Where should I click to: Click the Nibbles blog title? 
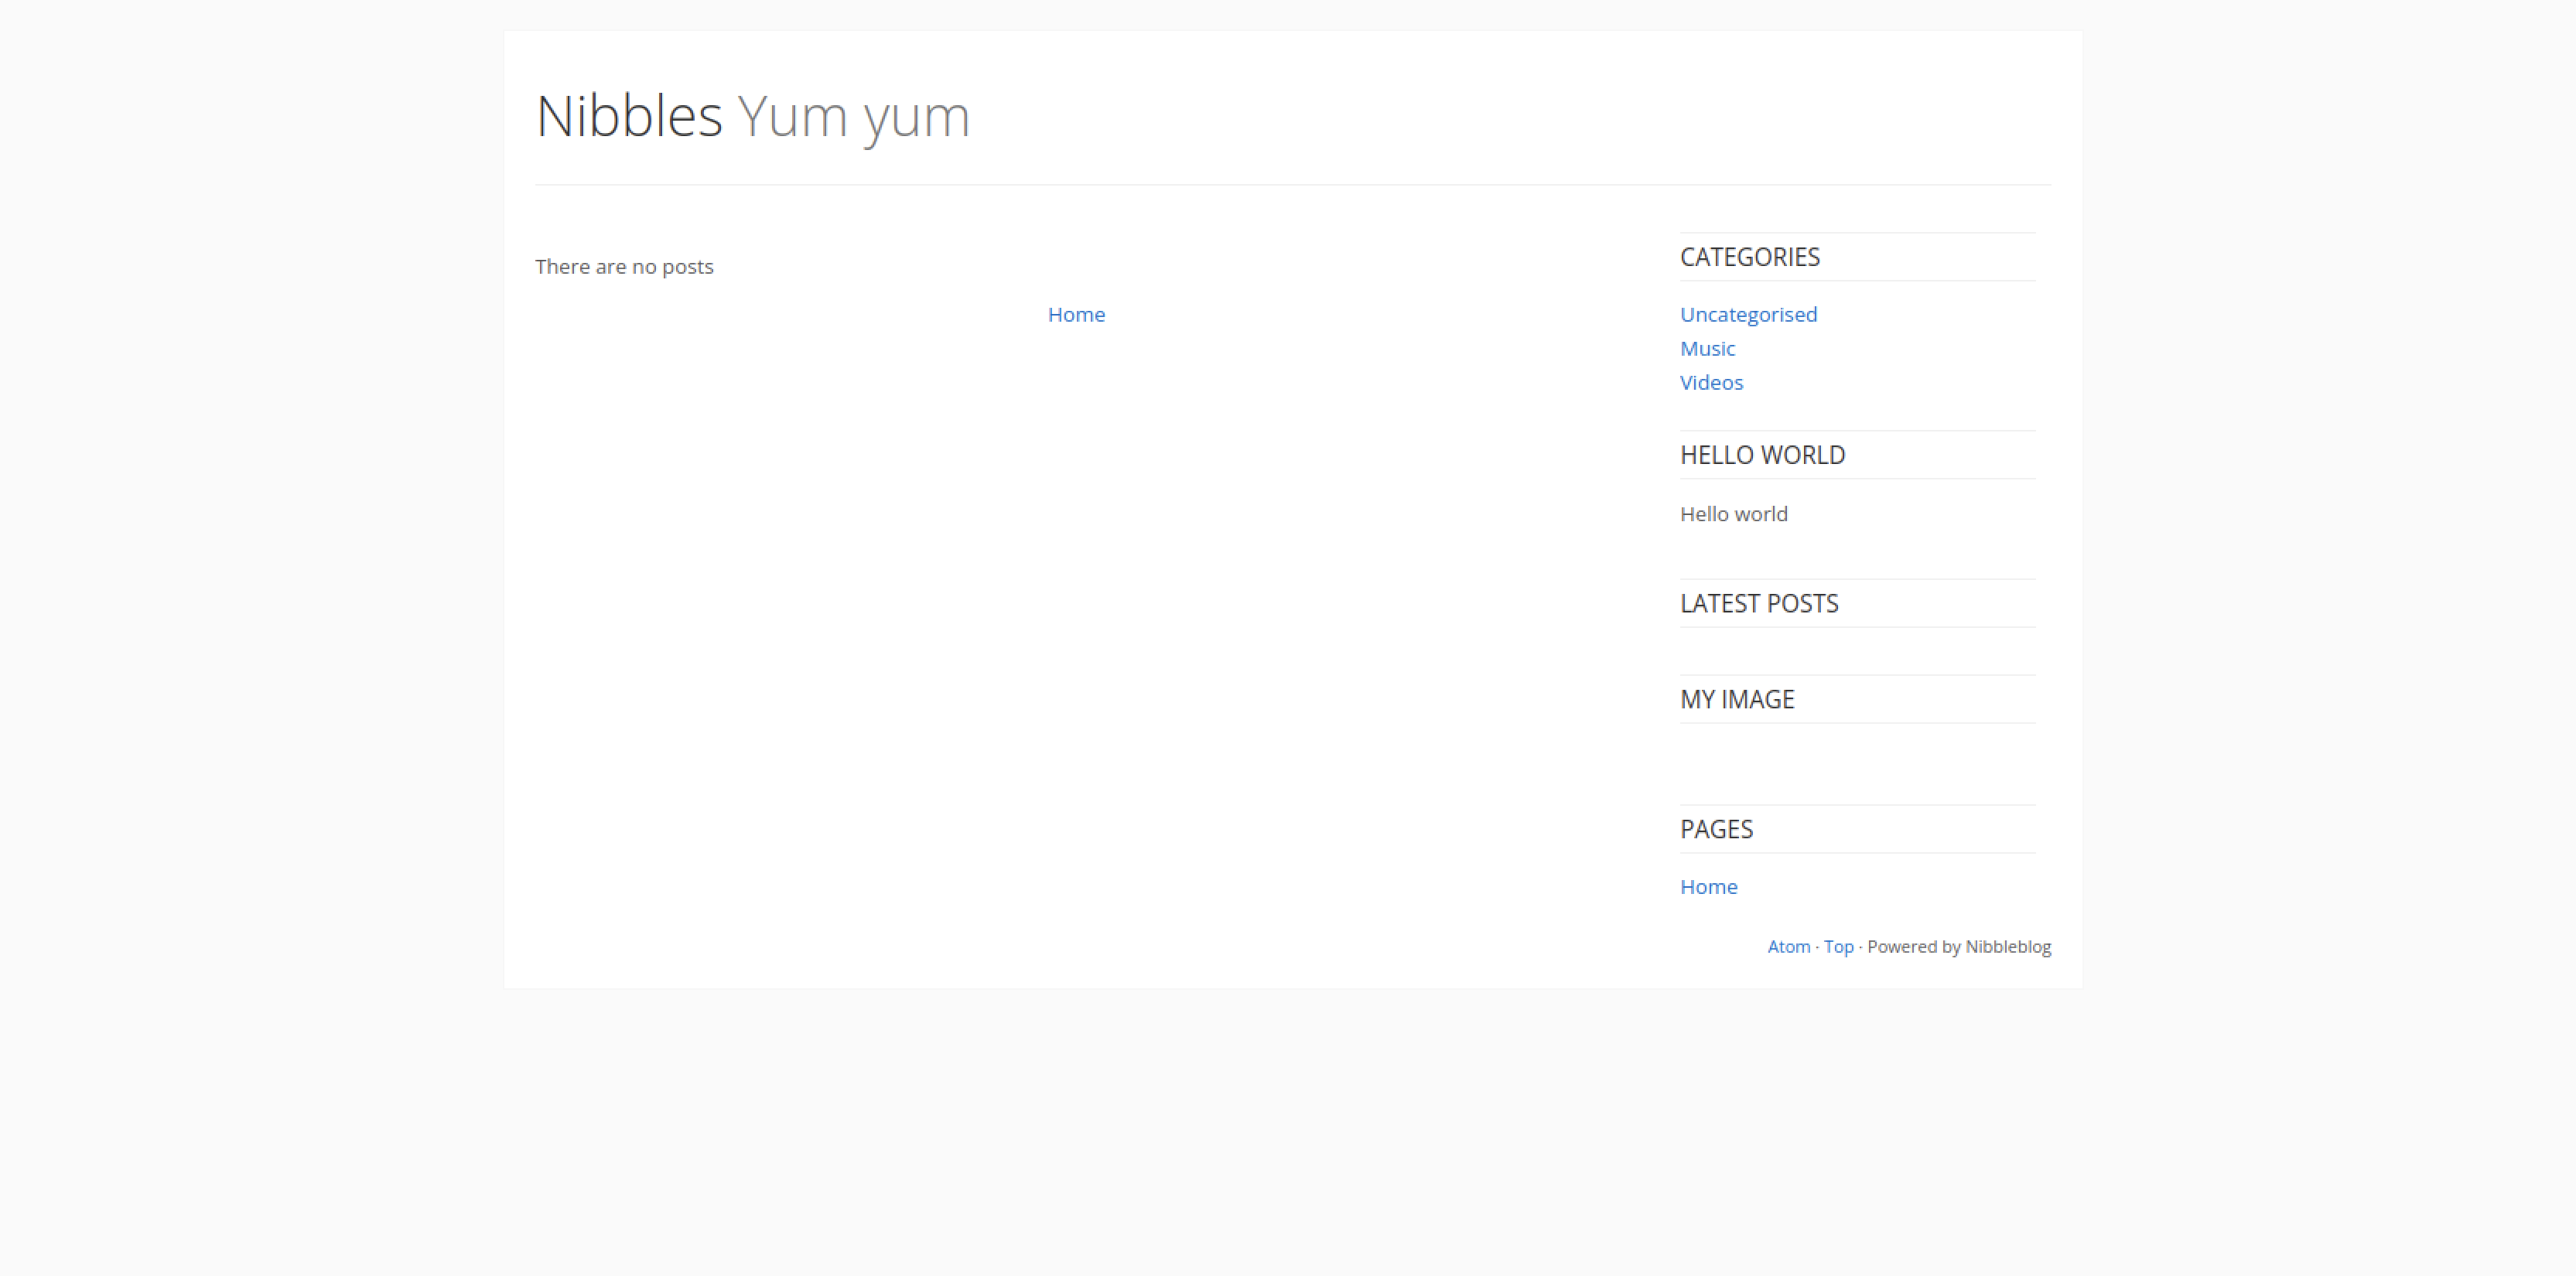click(x=629, y=115)
